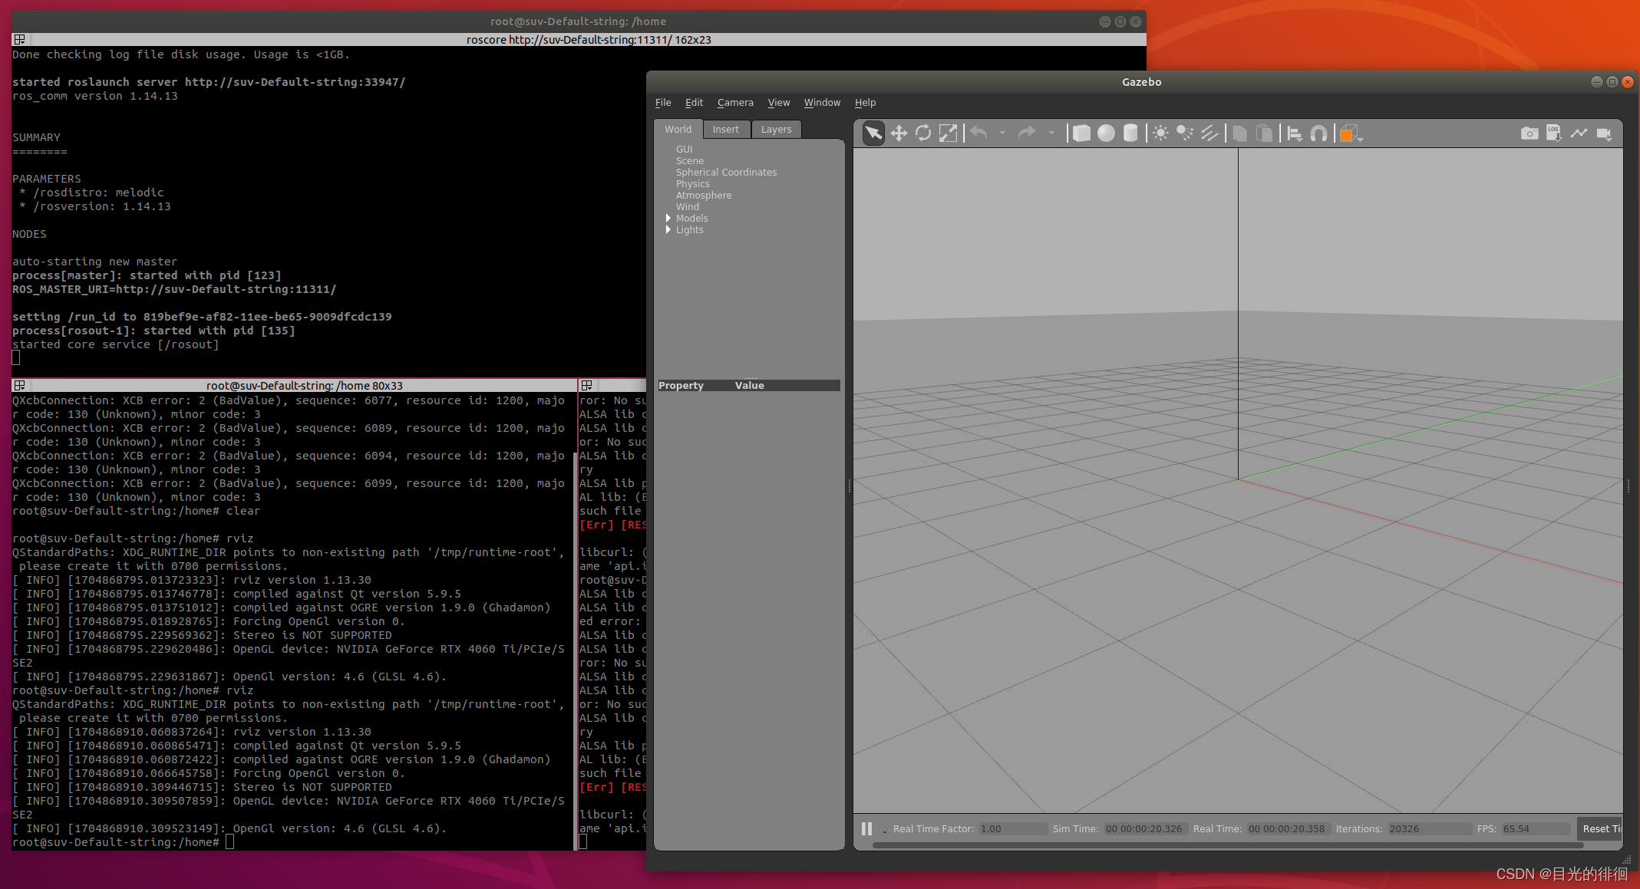This screenshot has height=889, width=1640.
Task: Take a screenshot with camera icon
Action: (x=1529, y=133)
